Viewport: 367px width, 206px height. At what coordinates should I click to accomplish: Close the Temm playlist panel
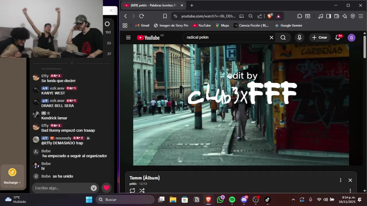350,180
